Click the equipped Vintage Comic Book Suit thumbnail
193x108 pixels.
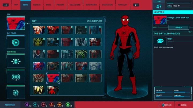tap(160, 20)
